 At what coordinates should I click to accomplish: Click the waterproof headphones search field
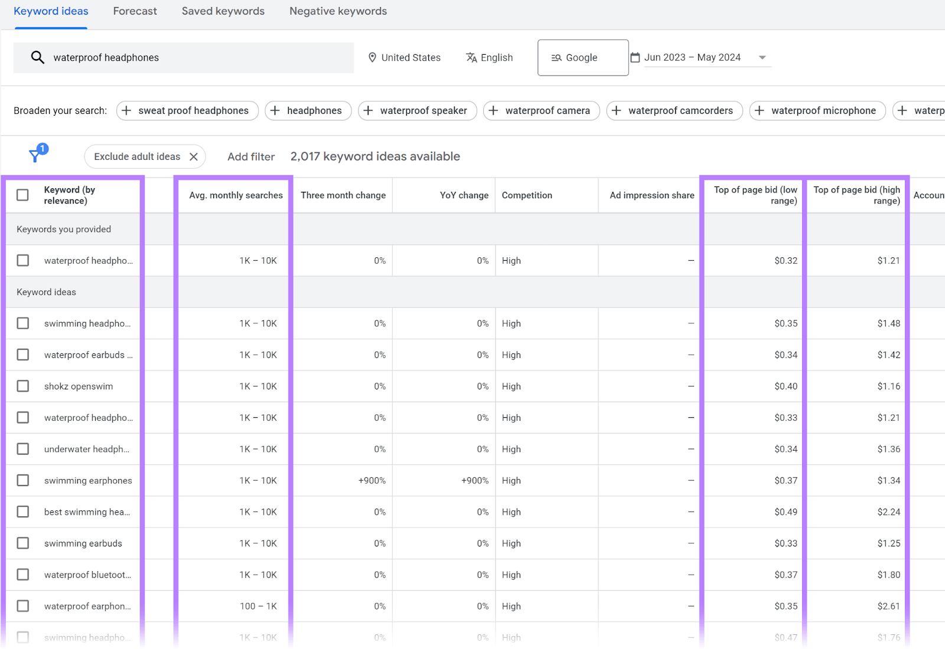(x=184, y=58)
